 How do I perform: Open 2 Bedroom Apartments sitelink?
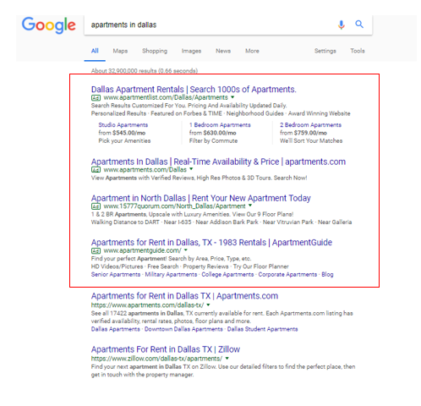[x=310, y=125]
